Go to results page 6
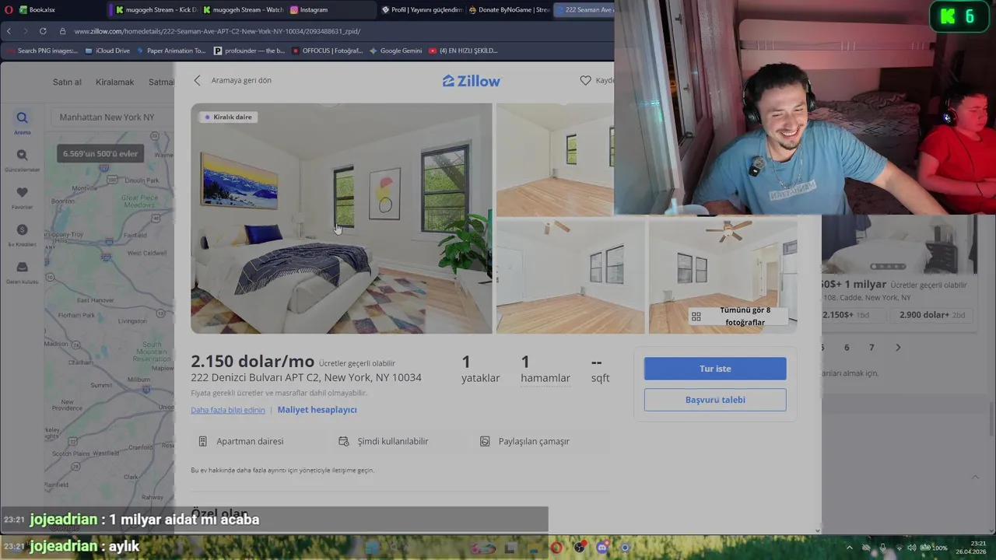This screenshot has height=560, width=996. click(x=847, y=348)
